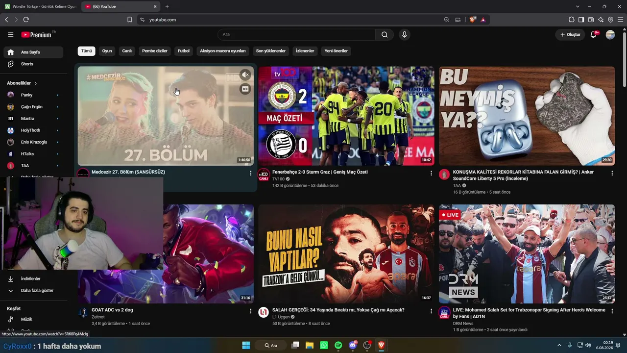Click the YouTube search magnifier button
627x353 pixels.
pyautogui.click(x=385, y=35)
